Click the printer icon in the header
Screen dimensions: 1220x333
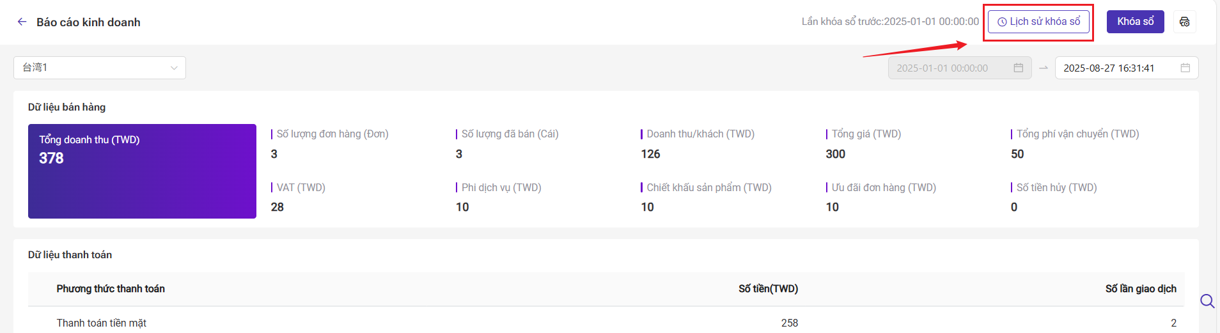coord(1184,22)
